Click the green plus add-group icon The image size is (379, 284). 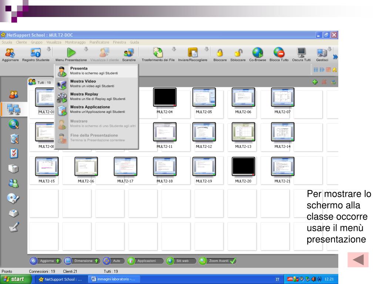[x=315, y=82]
